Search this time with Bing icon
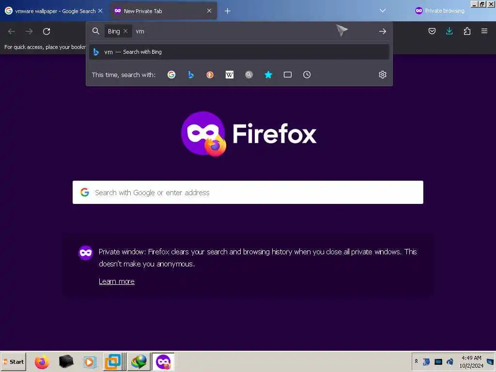The height and width of the screenshot is (372, 496). (191, 75)
